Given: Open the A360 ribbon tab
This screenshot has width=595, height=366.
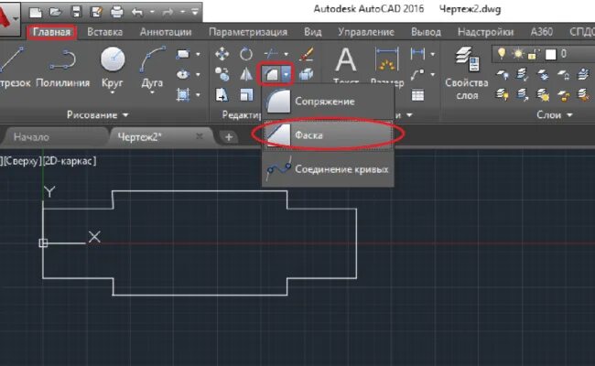Looking at the screenshot, I should pyautogui.click(x=542, y=32).
